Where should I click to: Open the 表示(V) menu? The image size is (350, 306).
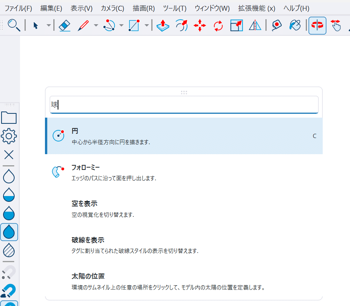point(81,8)
